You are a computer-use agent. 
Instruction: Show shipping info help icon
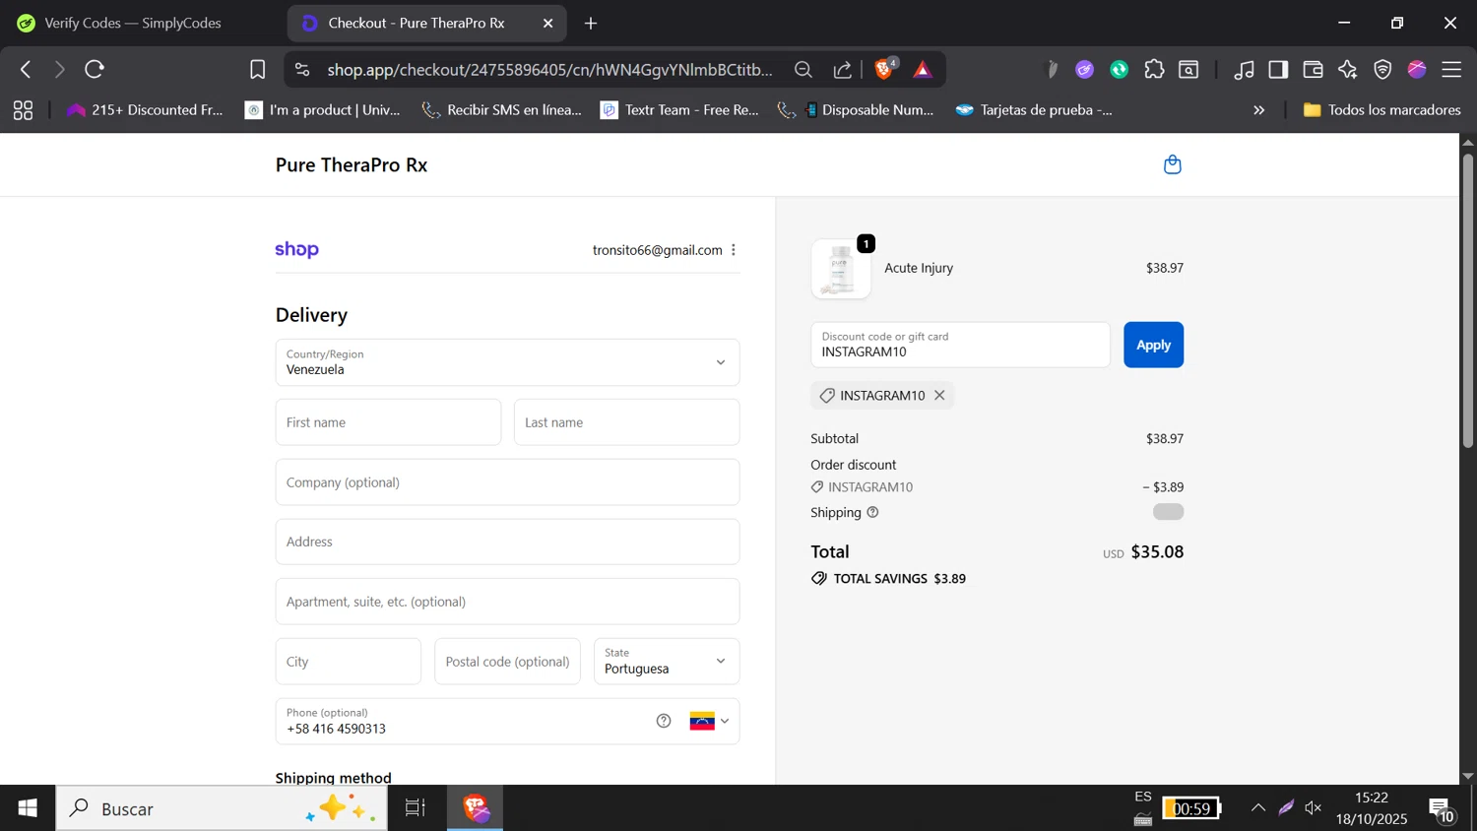[872, 512]
